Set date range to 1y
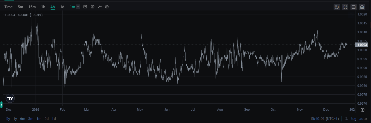371x123 pixels. tap(15, 119)
